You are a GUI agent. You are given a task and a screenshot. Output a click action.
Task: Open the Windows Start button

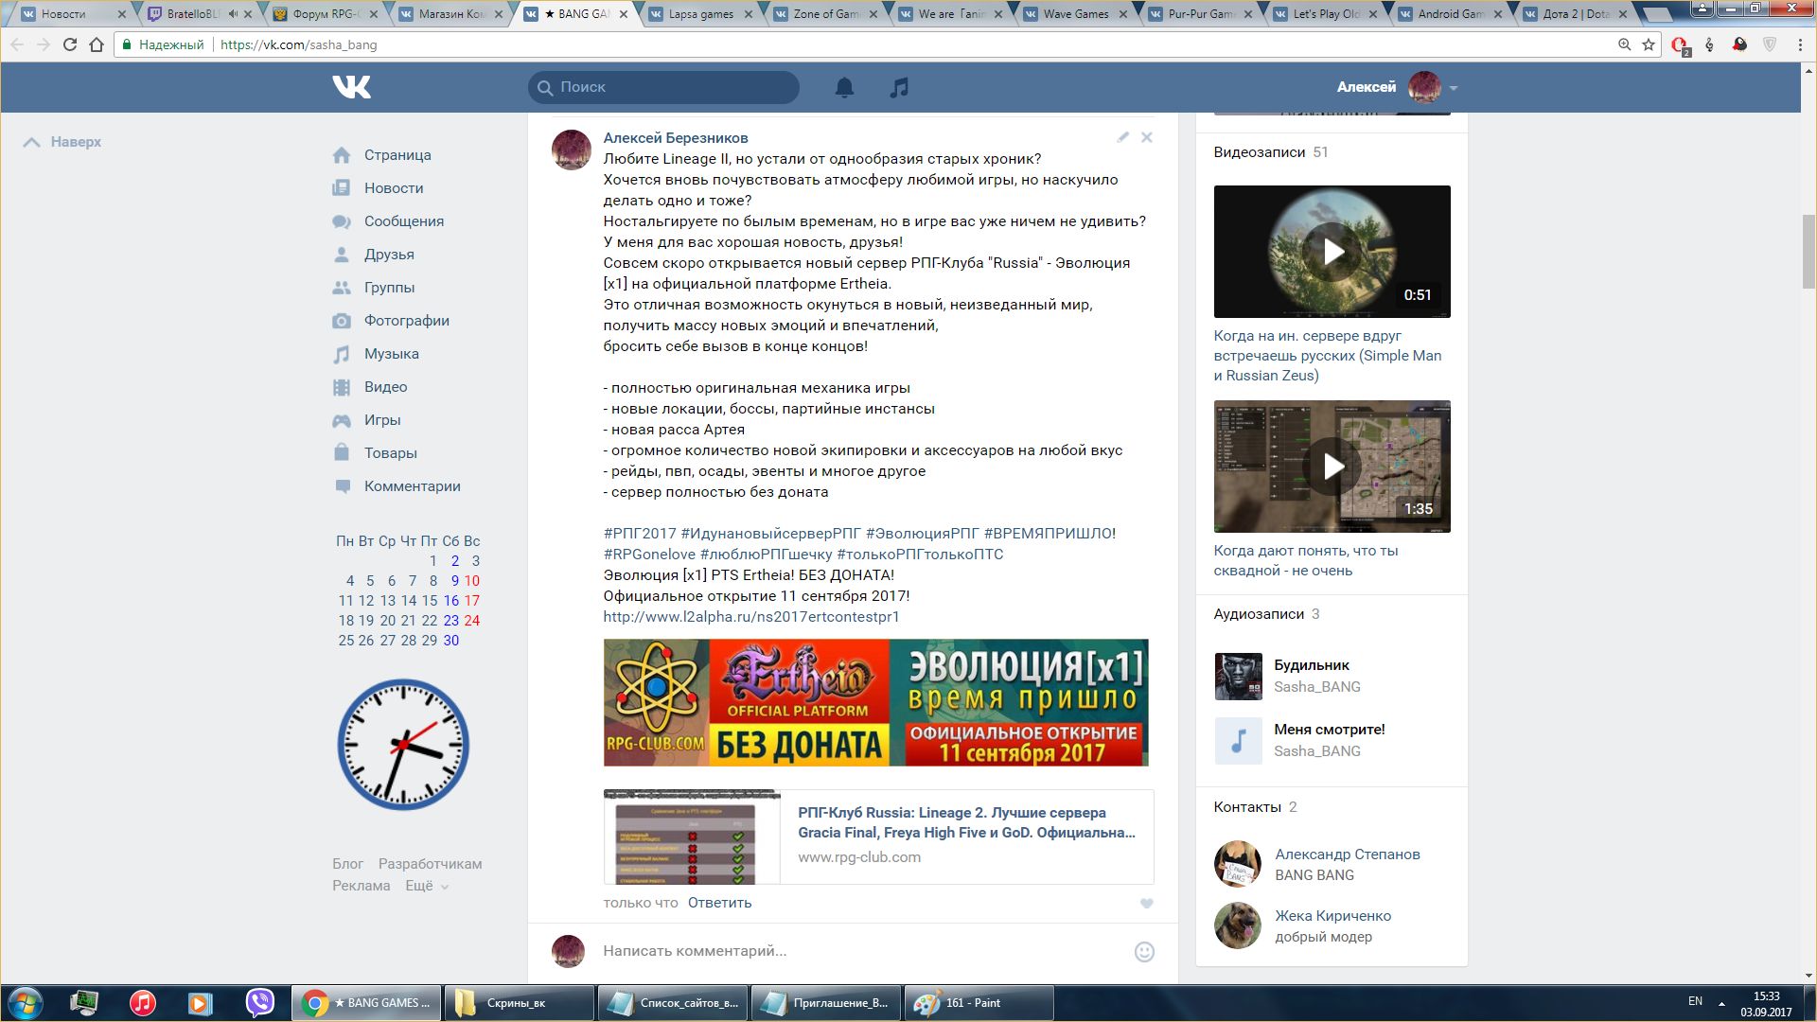coord(26,1003)
